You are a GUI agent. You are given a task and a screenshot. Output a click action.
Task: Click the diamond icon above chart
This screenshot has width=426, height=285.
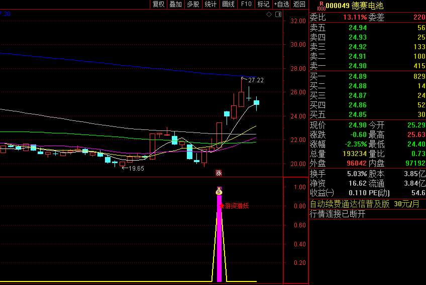pos(269,15)
